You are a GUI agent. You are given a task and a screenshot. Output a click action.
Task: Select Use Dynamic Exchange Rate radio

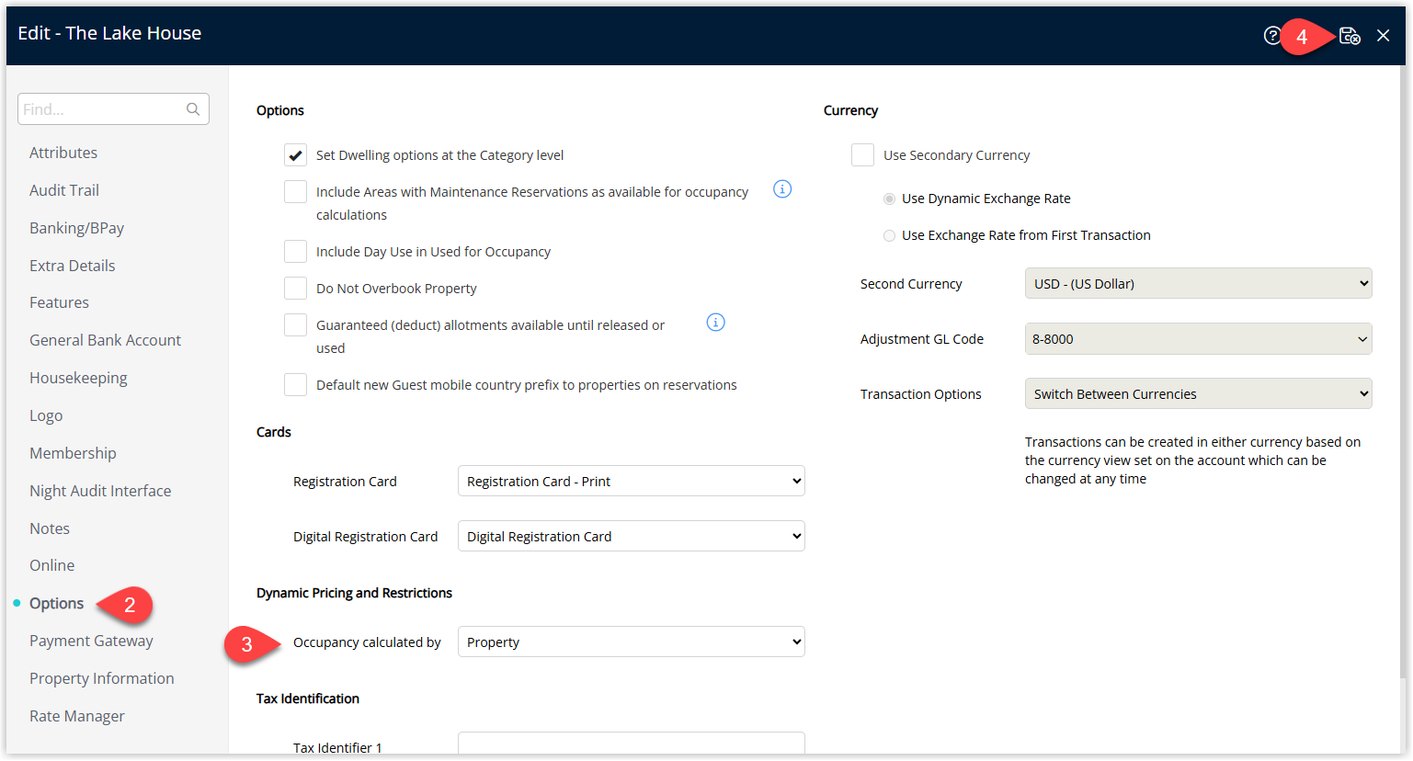click(889, 199)
